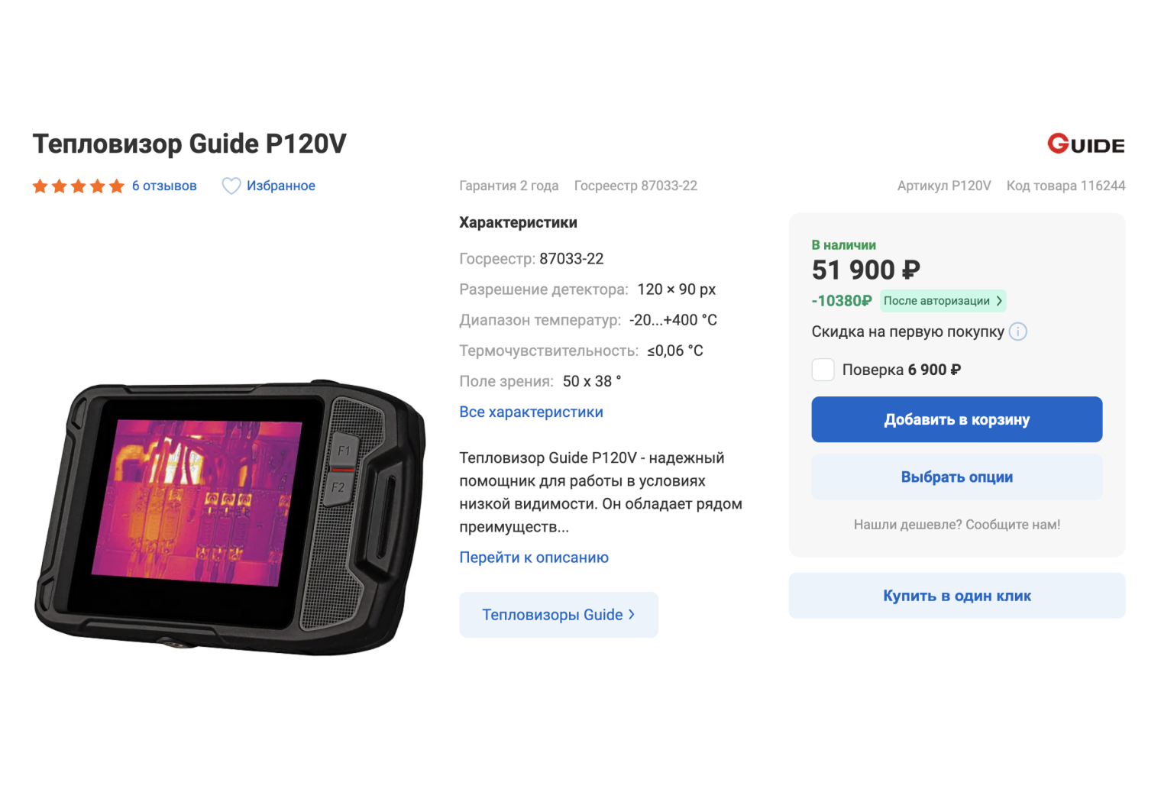Screen dimensions: 1161x805
Task: Open the Guide brand logo
Action: point(1085,144)
